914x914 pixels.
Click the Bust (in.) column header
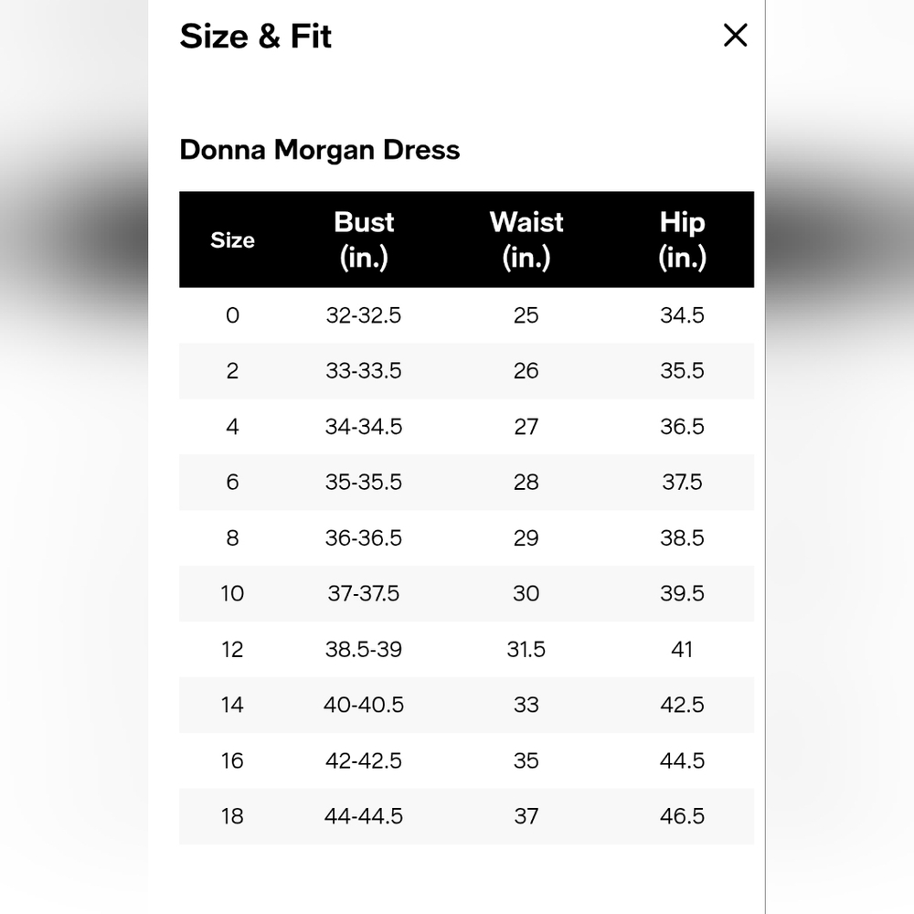click(x=364, y=239)
